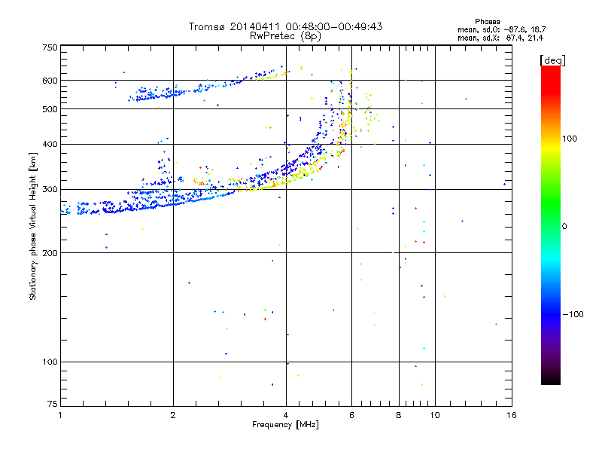Click x-axis tick label '8'

click(399, 415)
